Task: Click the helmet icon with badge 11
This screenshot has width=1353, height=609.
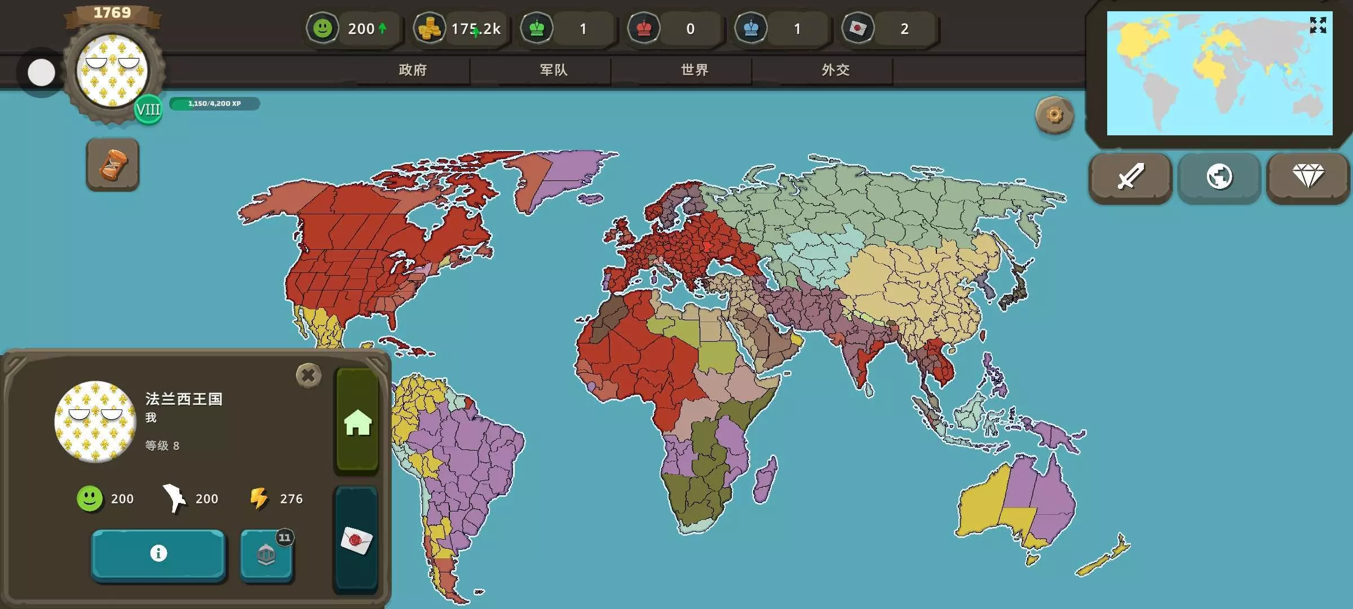Action: coord(266,555)
